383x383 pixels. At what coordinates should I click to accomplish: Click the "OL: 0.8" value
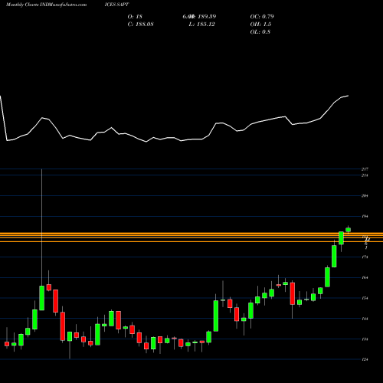pos(260,32)
